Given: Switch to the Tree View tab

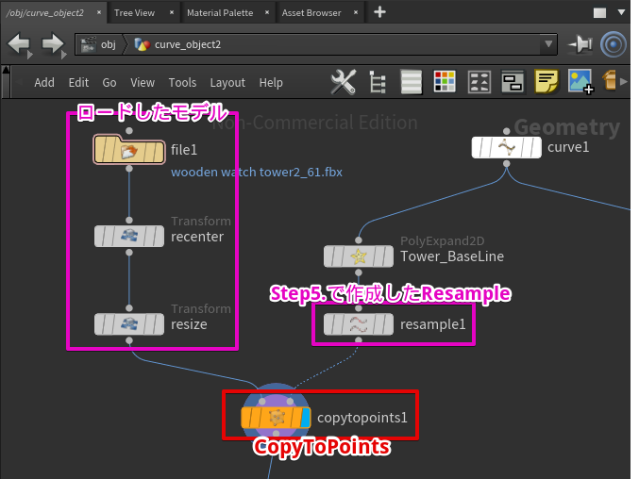Looking at the screenshot, I should (x=134, y=12).
